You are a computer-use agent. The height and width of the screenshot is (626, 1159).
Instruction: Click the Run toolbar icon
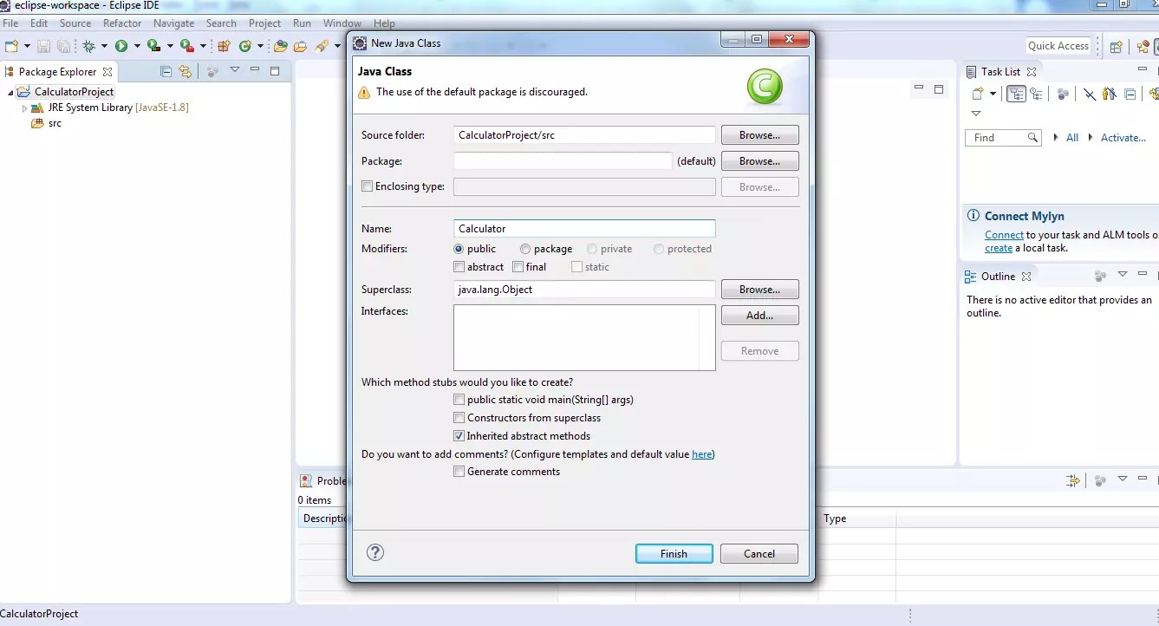(x=122, y=45)
